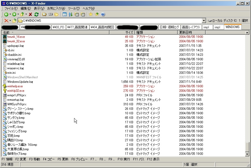
Task: Open dropdown arrow beside address bar red X
Action: pos(10,21)
